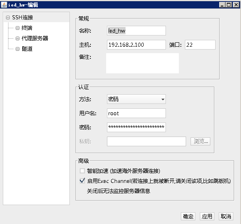
Task: Click the 浏览... button
Action: [200, 141]
